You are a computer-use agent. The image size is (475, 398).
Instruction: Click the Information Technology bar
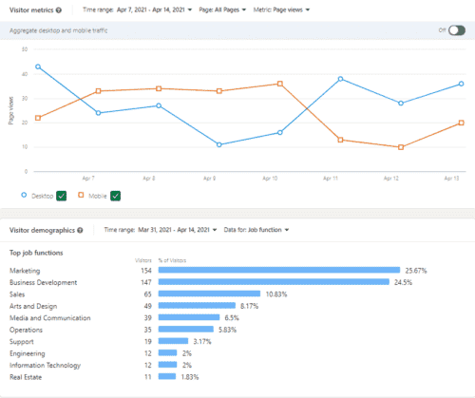[x=167, y=365]
